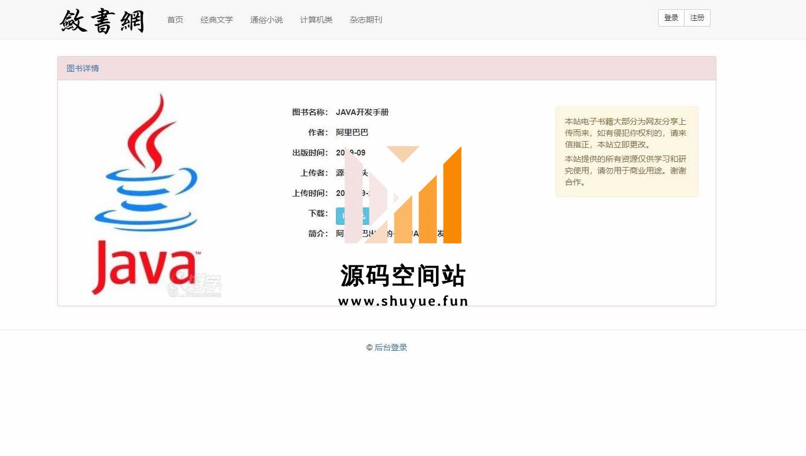Go to 经典文学 category
This screenshot has width=806, height=456.
(217, 20)
